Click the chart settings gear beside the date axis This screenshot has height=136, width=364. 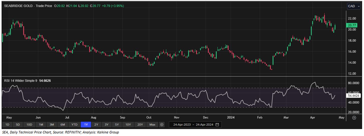point(354,118)
